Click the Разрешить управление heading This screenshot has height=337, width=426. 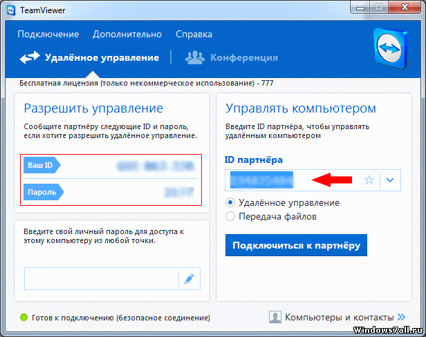[93, 108]
